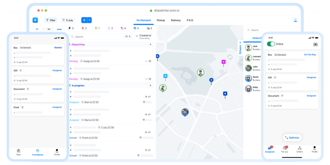This screenshot has height=165, width=330.
Task: Open the New tab icon in left phone
Action: tap(19, 151)
